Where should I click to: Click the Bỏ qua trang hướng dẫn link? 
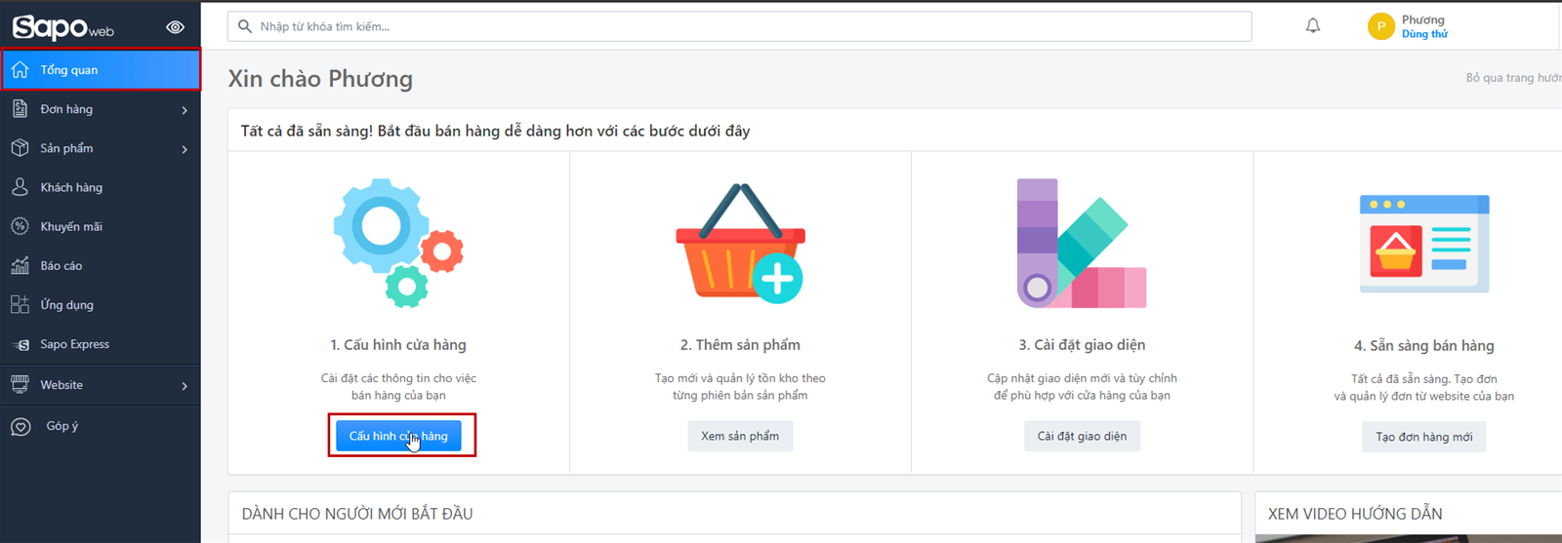(x=1513, y=78)
